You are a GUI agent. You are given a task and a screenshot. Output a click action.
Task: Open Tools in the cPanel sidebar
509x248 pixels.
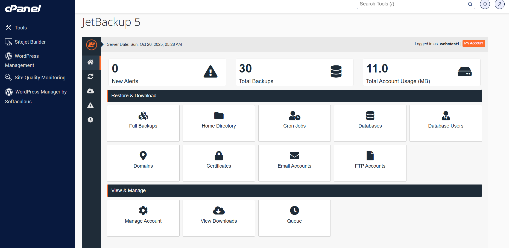click(16, 28)
